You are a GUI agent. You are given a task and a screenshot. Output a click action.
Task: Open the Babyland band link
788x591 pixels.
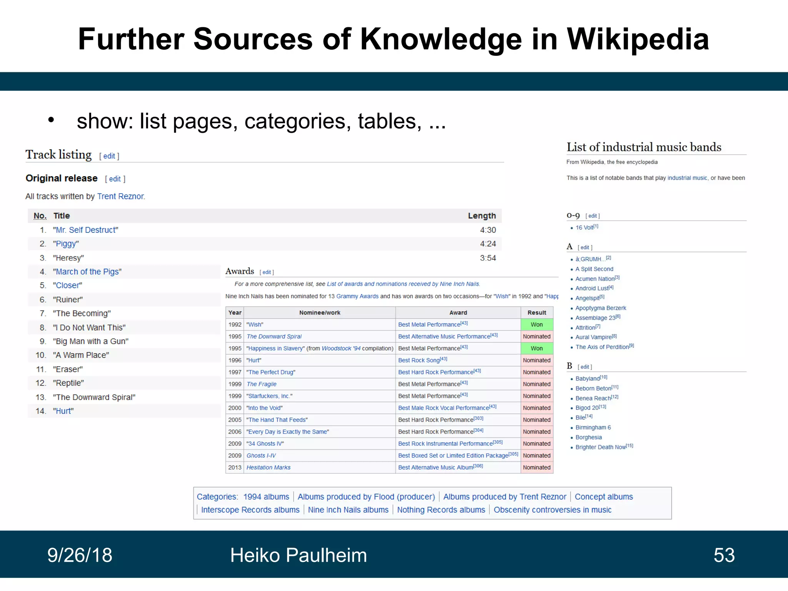[x=588, y=379]
